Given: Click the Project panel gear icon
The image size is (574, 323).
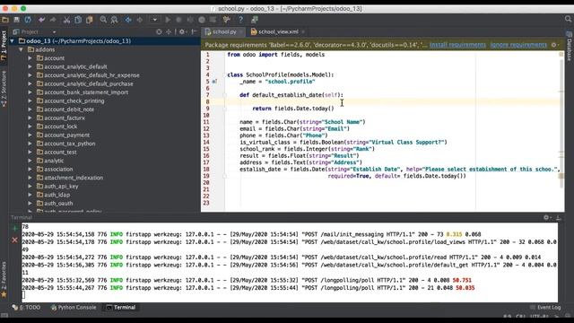Looking at the screenshot, I should tap(182, 32).
